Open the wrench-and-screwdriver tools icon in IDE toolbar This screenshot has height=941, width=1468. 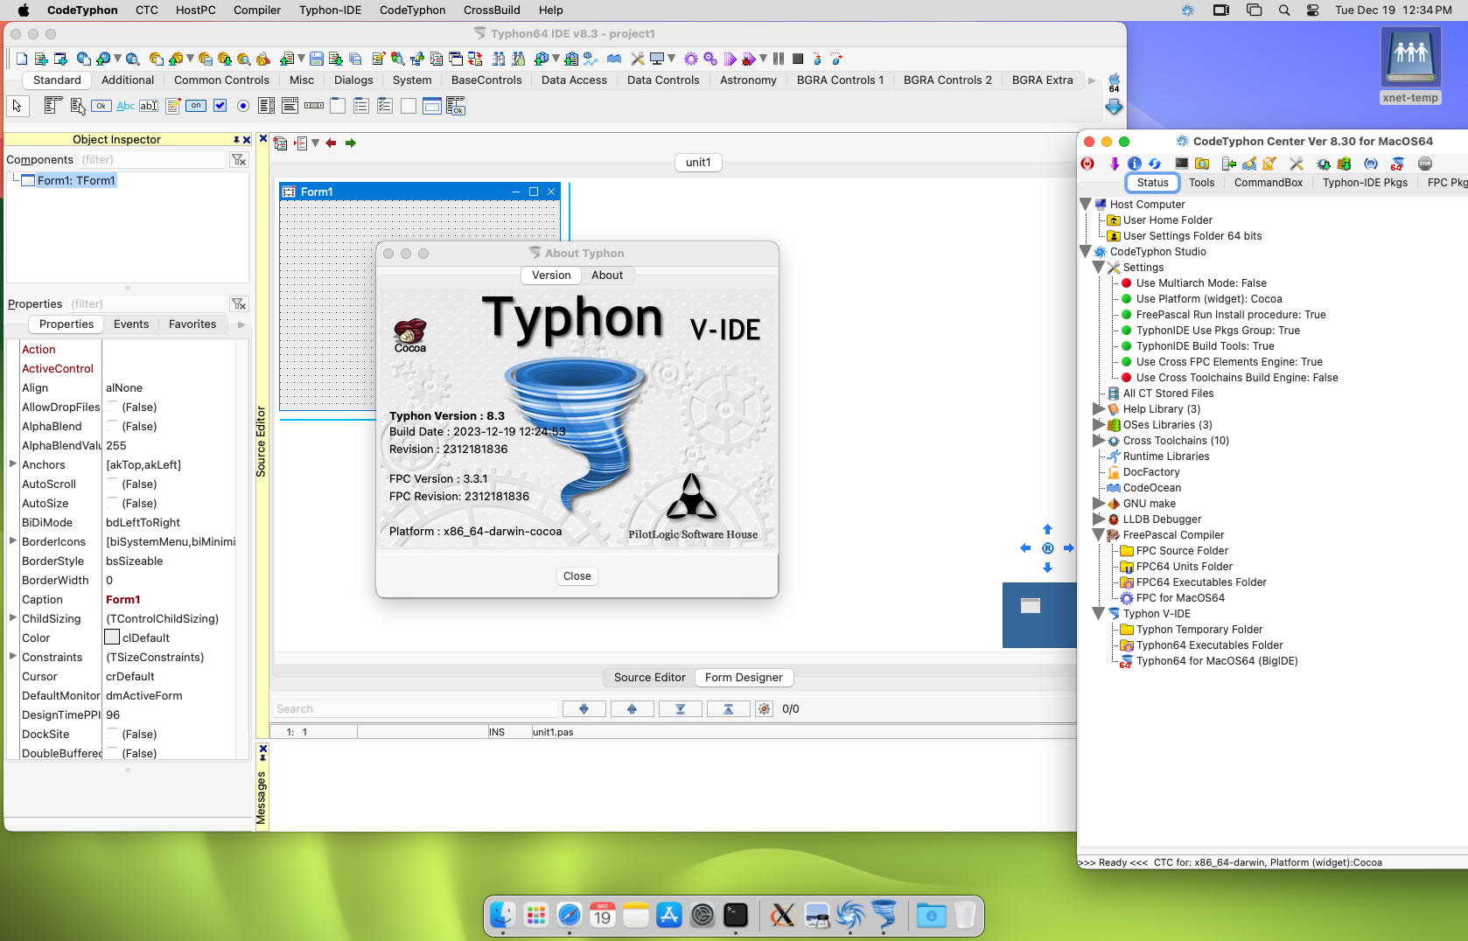coord(637,59)
